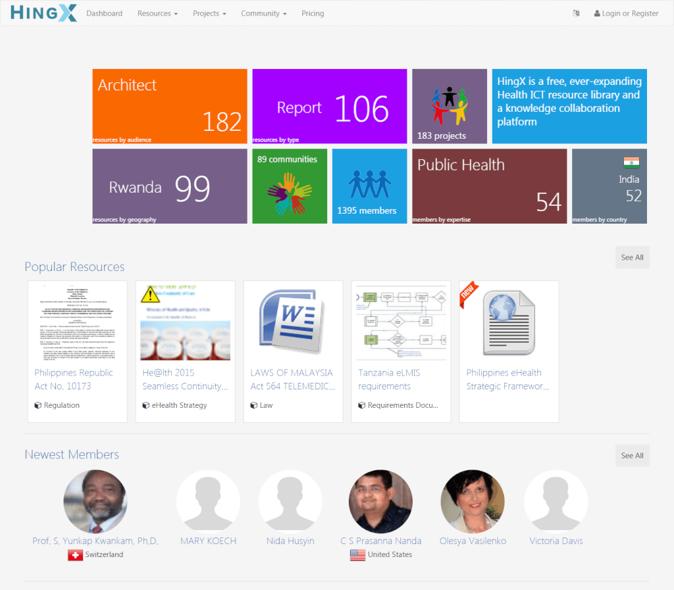Click the India flag members tile
674x590 pixels.
609,186
